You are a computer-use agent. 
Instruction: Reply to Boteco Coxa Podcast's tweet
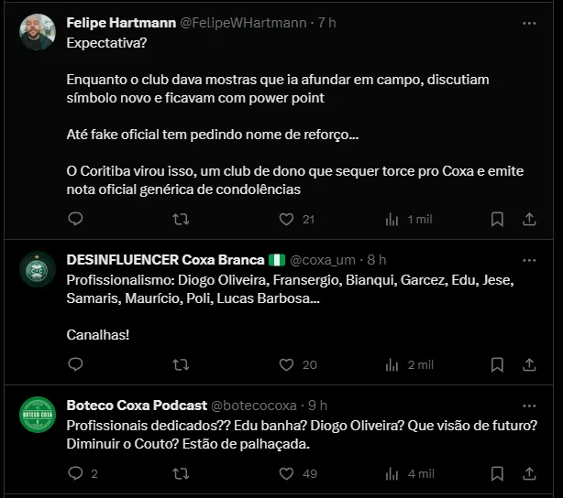75,473
